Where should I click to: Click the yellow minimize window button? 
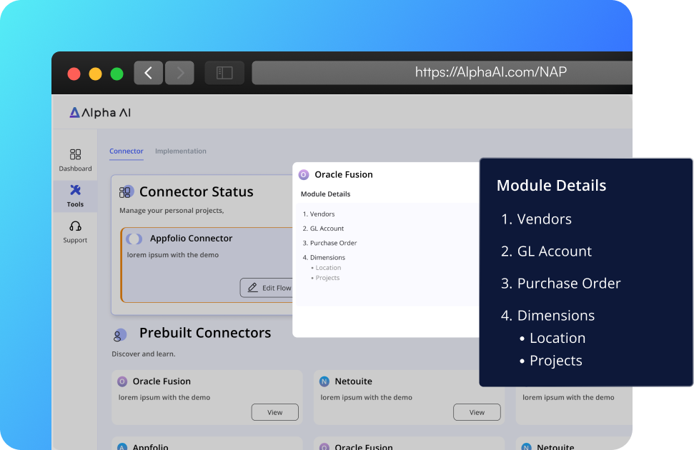coord(95,74)
